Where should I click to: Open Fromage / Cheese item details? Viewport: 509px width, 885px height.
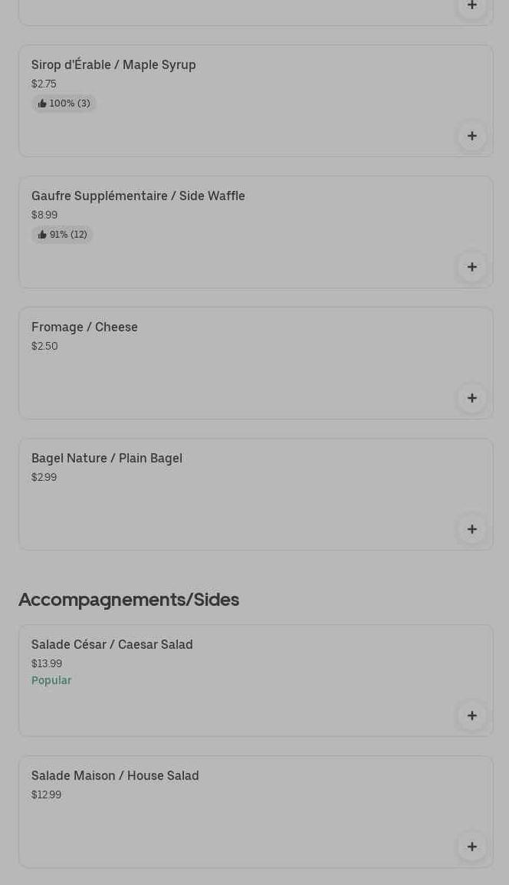click(x=84, y=327)
